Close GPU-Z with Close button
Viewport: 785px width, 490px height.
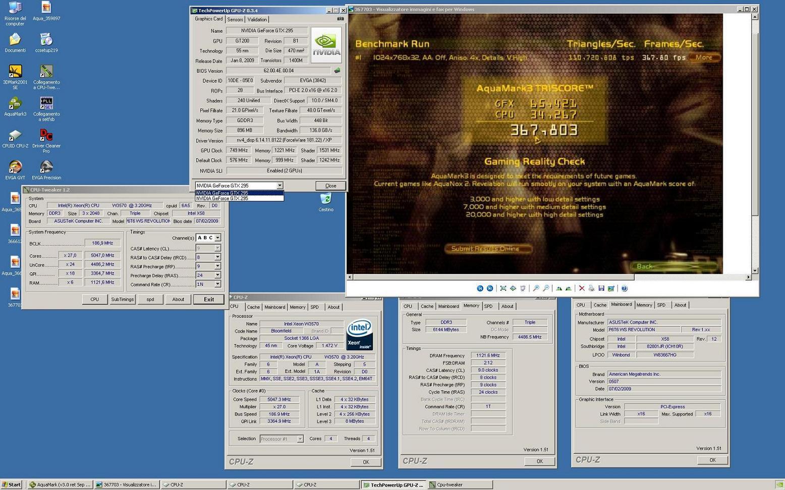tap(330, 186)
